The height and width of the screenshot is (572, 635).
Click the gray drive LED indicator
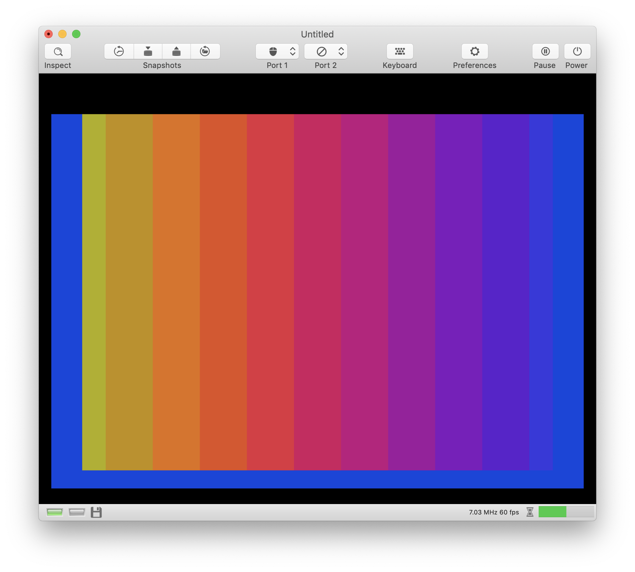[77, 512]
